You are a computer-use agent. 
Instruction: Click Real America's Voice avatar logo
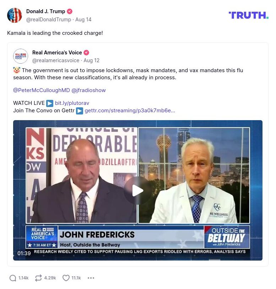click(x=21, y=56)
